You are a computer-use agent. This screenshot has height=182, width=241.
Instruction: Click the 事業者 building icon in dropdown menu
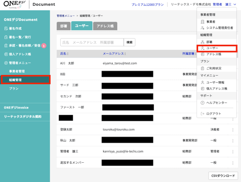pos(202,22)
